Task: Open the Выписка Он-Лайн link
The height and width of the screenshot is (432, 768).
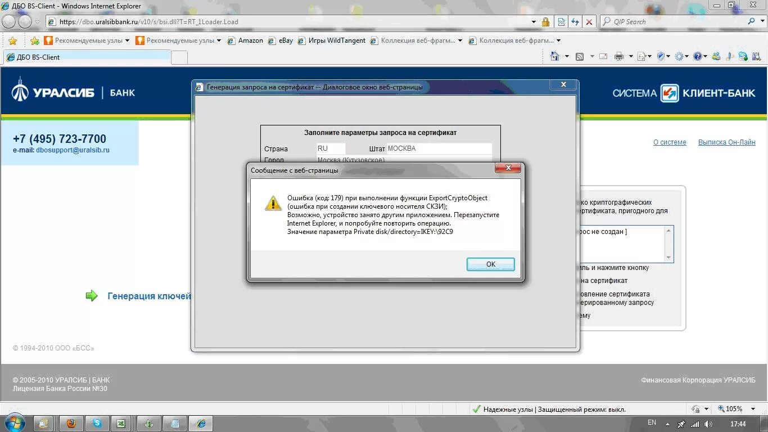Action: point(727,142)
